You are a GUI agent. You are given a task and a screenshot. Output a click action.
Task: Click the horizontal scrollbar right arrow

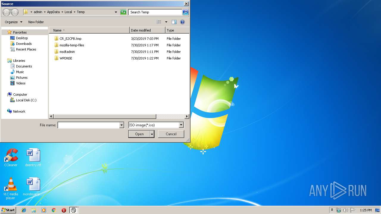(187, 117)
